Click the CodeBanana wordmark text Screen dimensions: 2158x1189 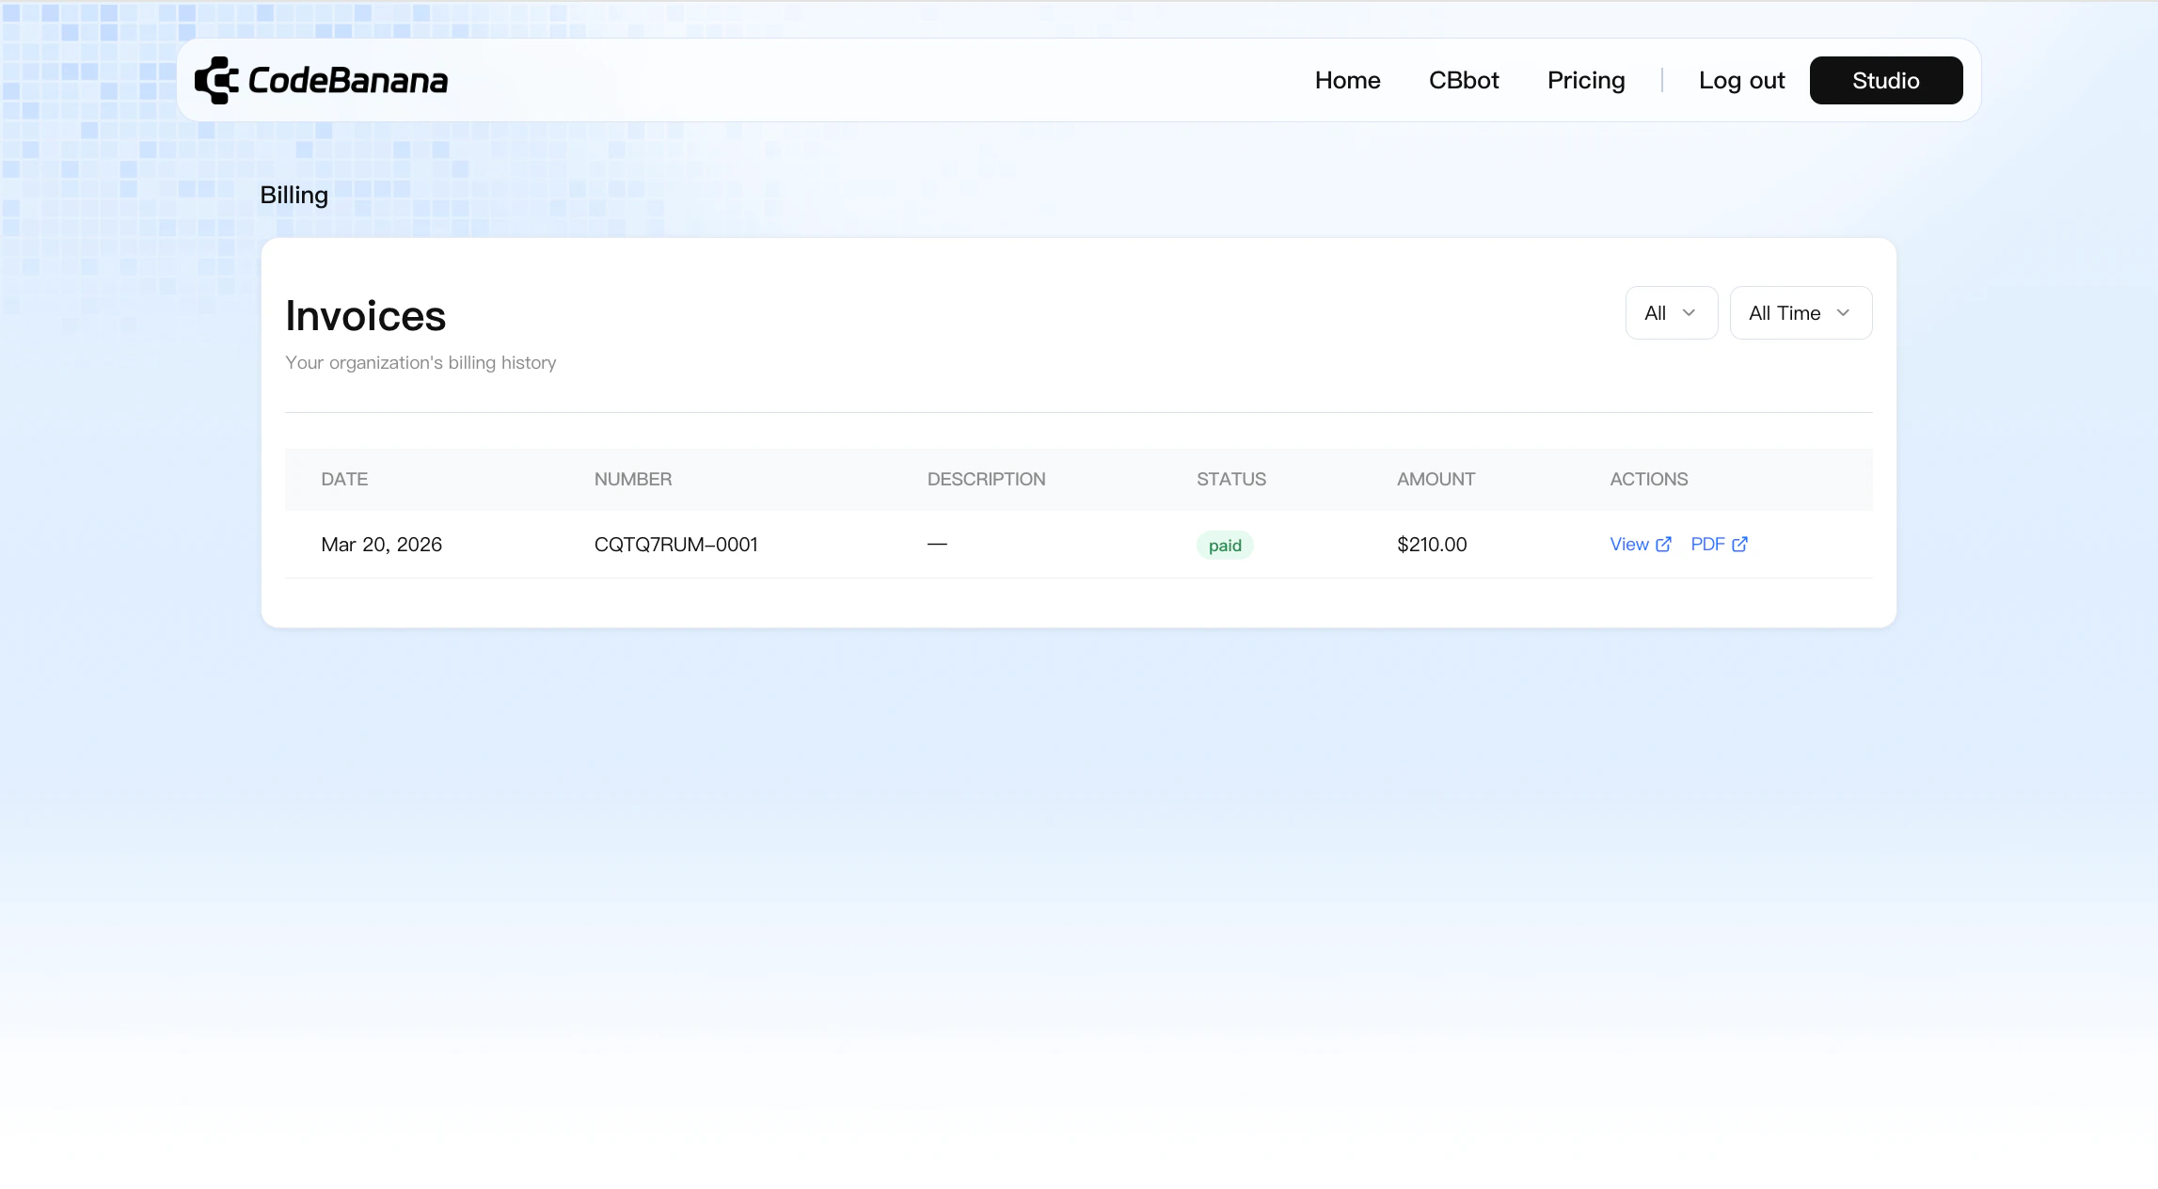coord(347,81)
